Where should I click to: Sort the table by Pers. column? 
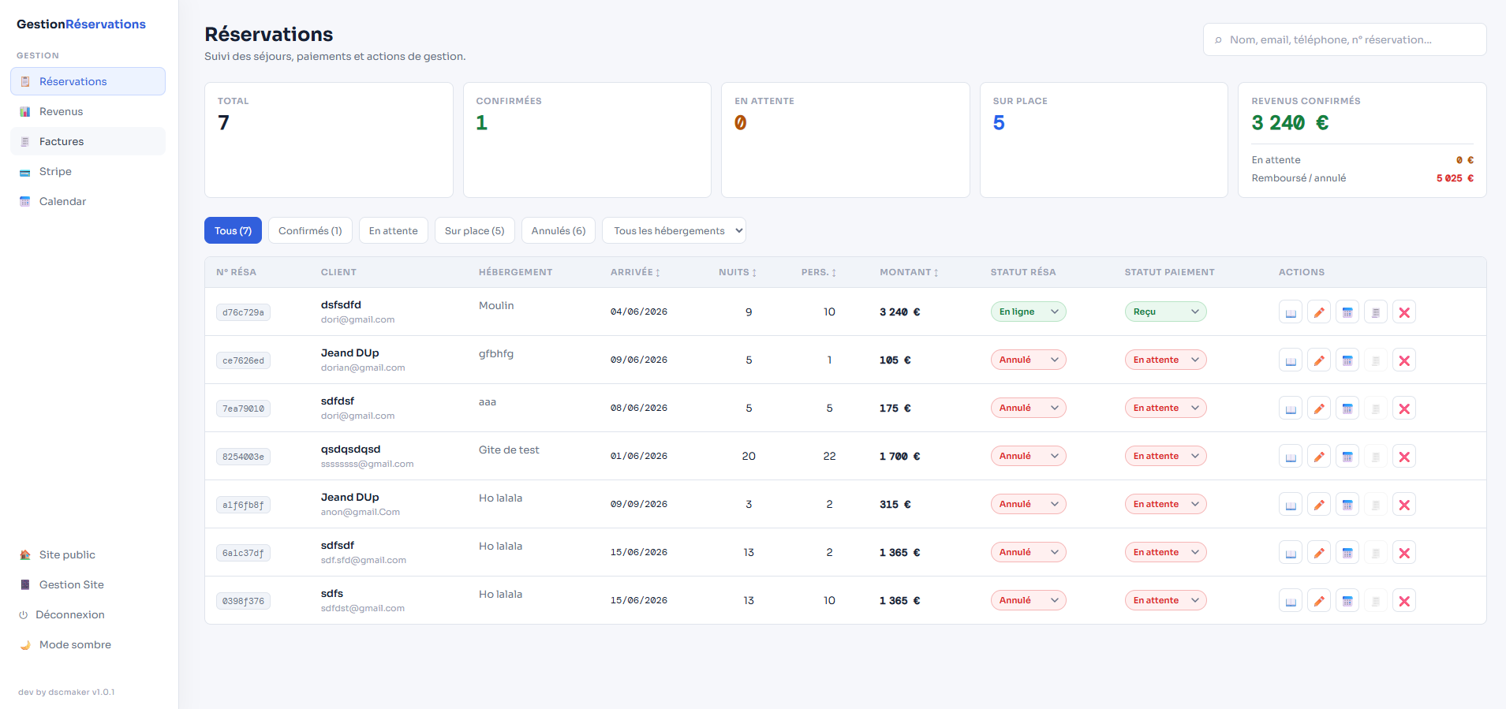tap(819, 272)
